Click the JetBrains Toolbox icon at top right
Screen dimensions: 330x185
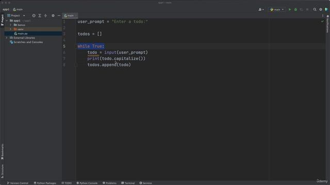pos(326,9)
